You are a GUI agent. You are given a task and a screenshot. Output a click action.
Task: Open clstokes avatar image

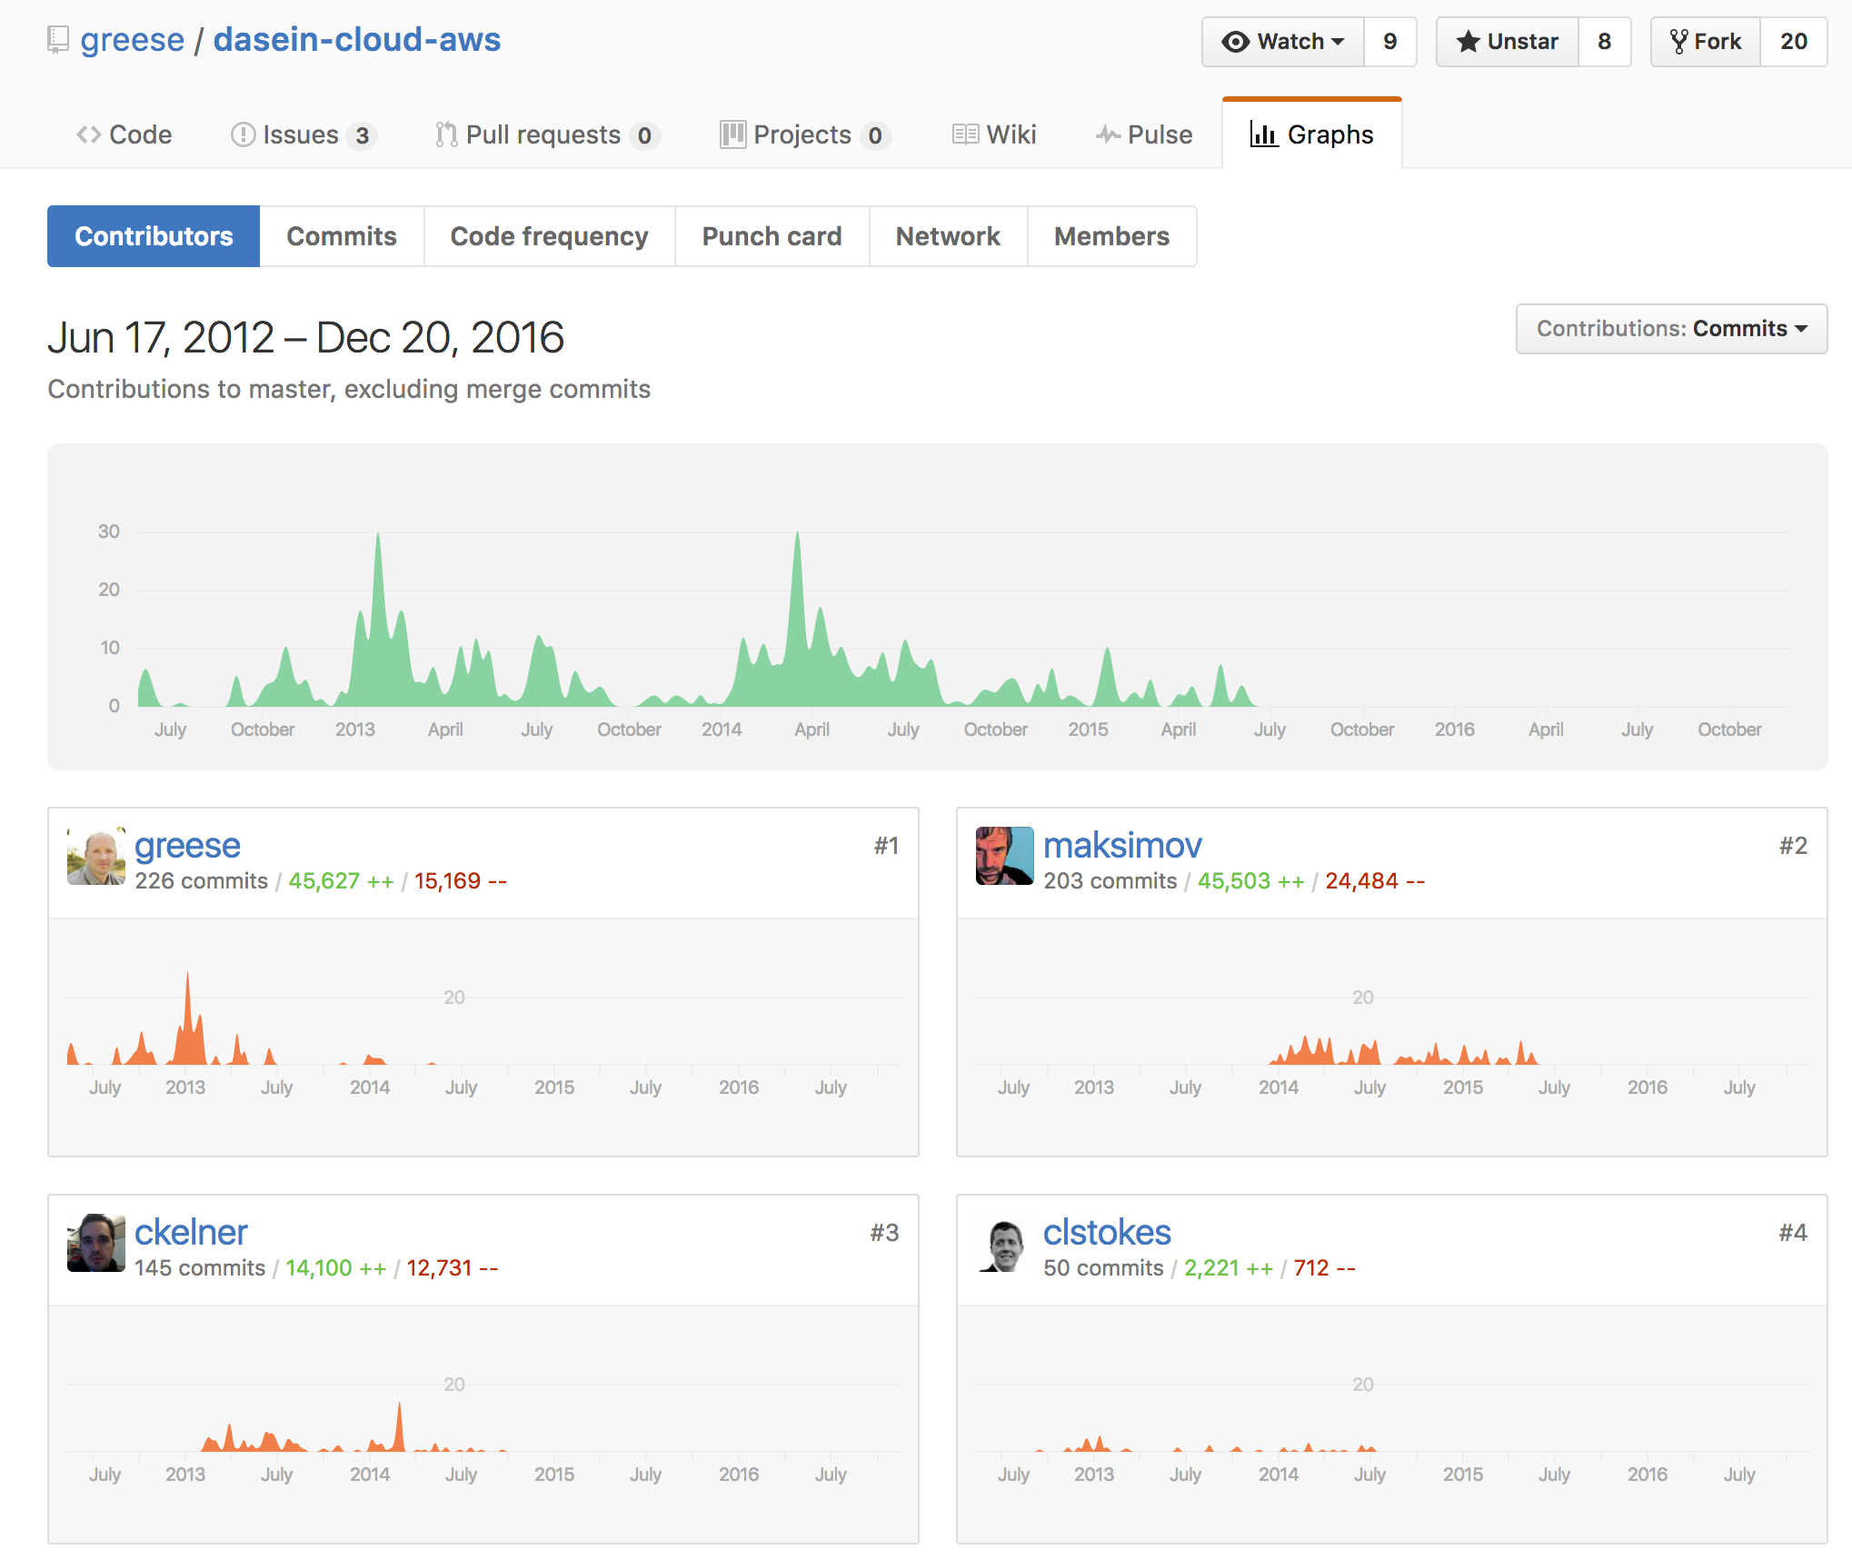point(1005,1243)
